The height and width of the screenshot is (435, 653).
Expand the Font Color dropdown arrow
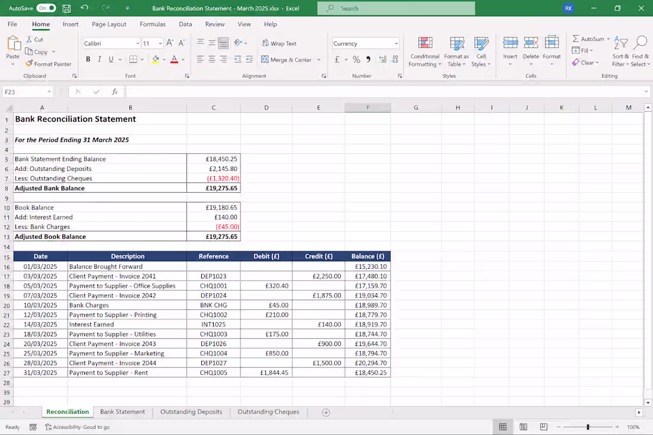click(x=183, y=59)
